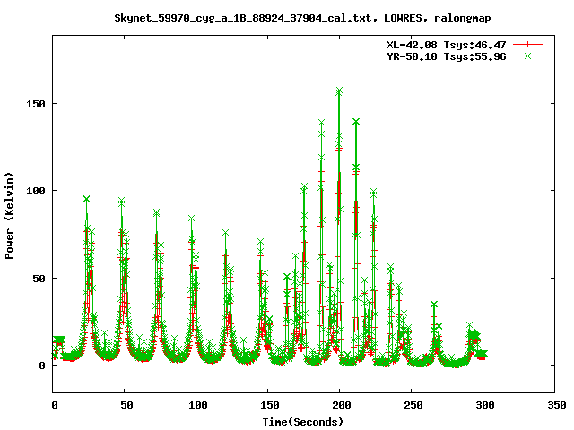Click the x-axis tick label 0
This screenshot has width=574, height=430.
coord(55,405)
